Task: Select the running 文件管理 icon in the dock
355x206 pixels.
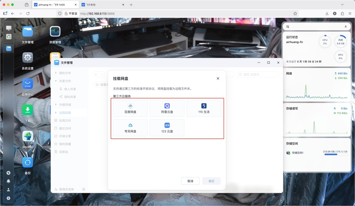Action: coord(9,48)
